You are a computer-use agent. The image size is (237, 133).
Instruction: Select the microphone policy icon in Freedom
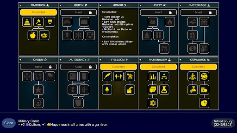coord(107,90)
